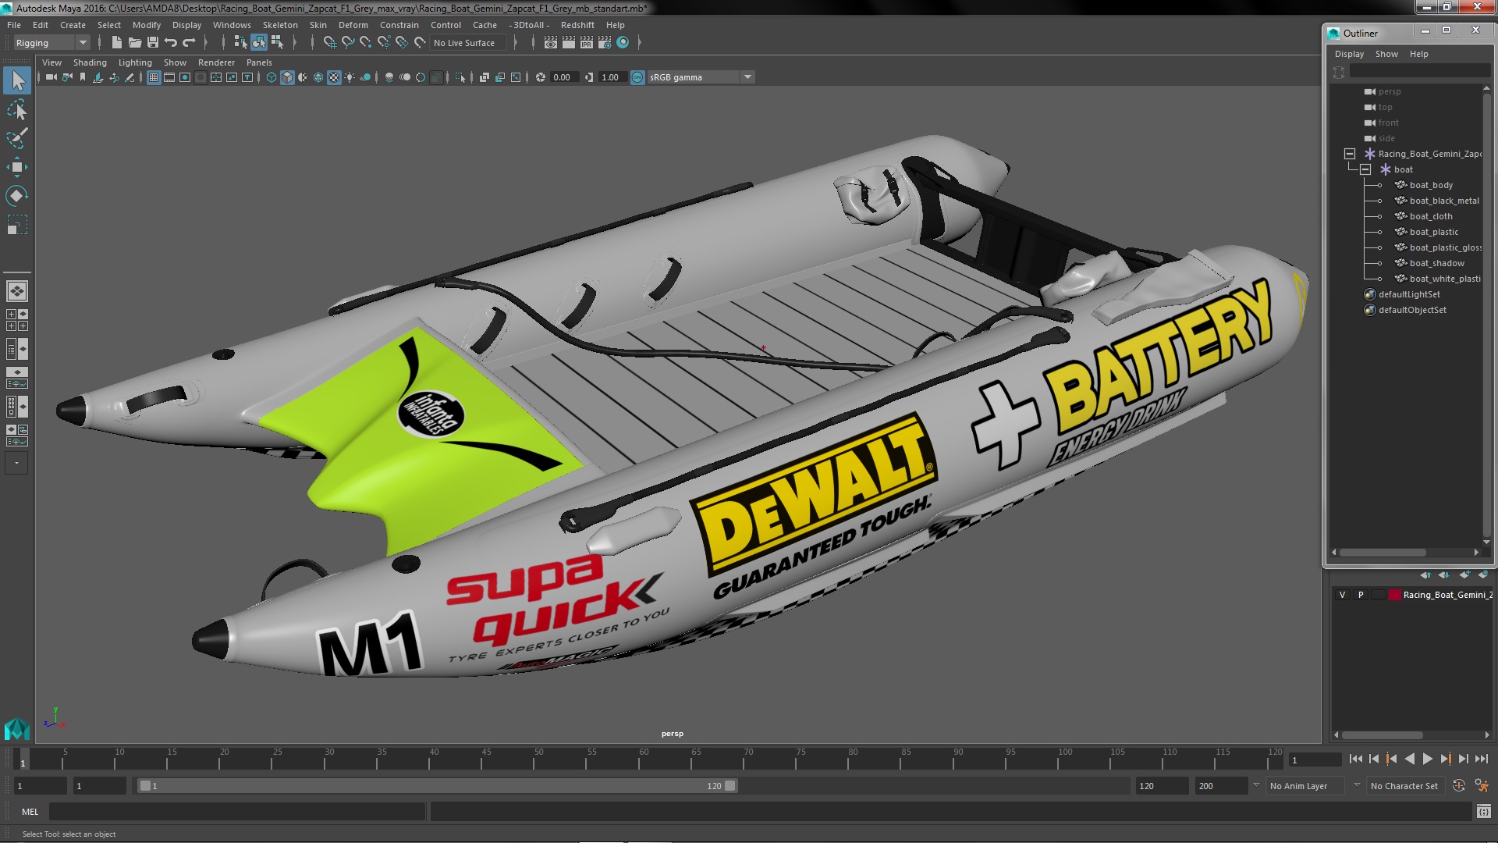Open the Script Editor
Screen dimensions: 1498x843
(1483, 812)
